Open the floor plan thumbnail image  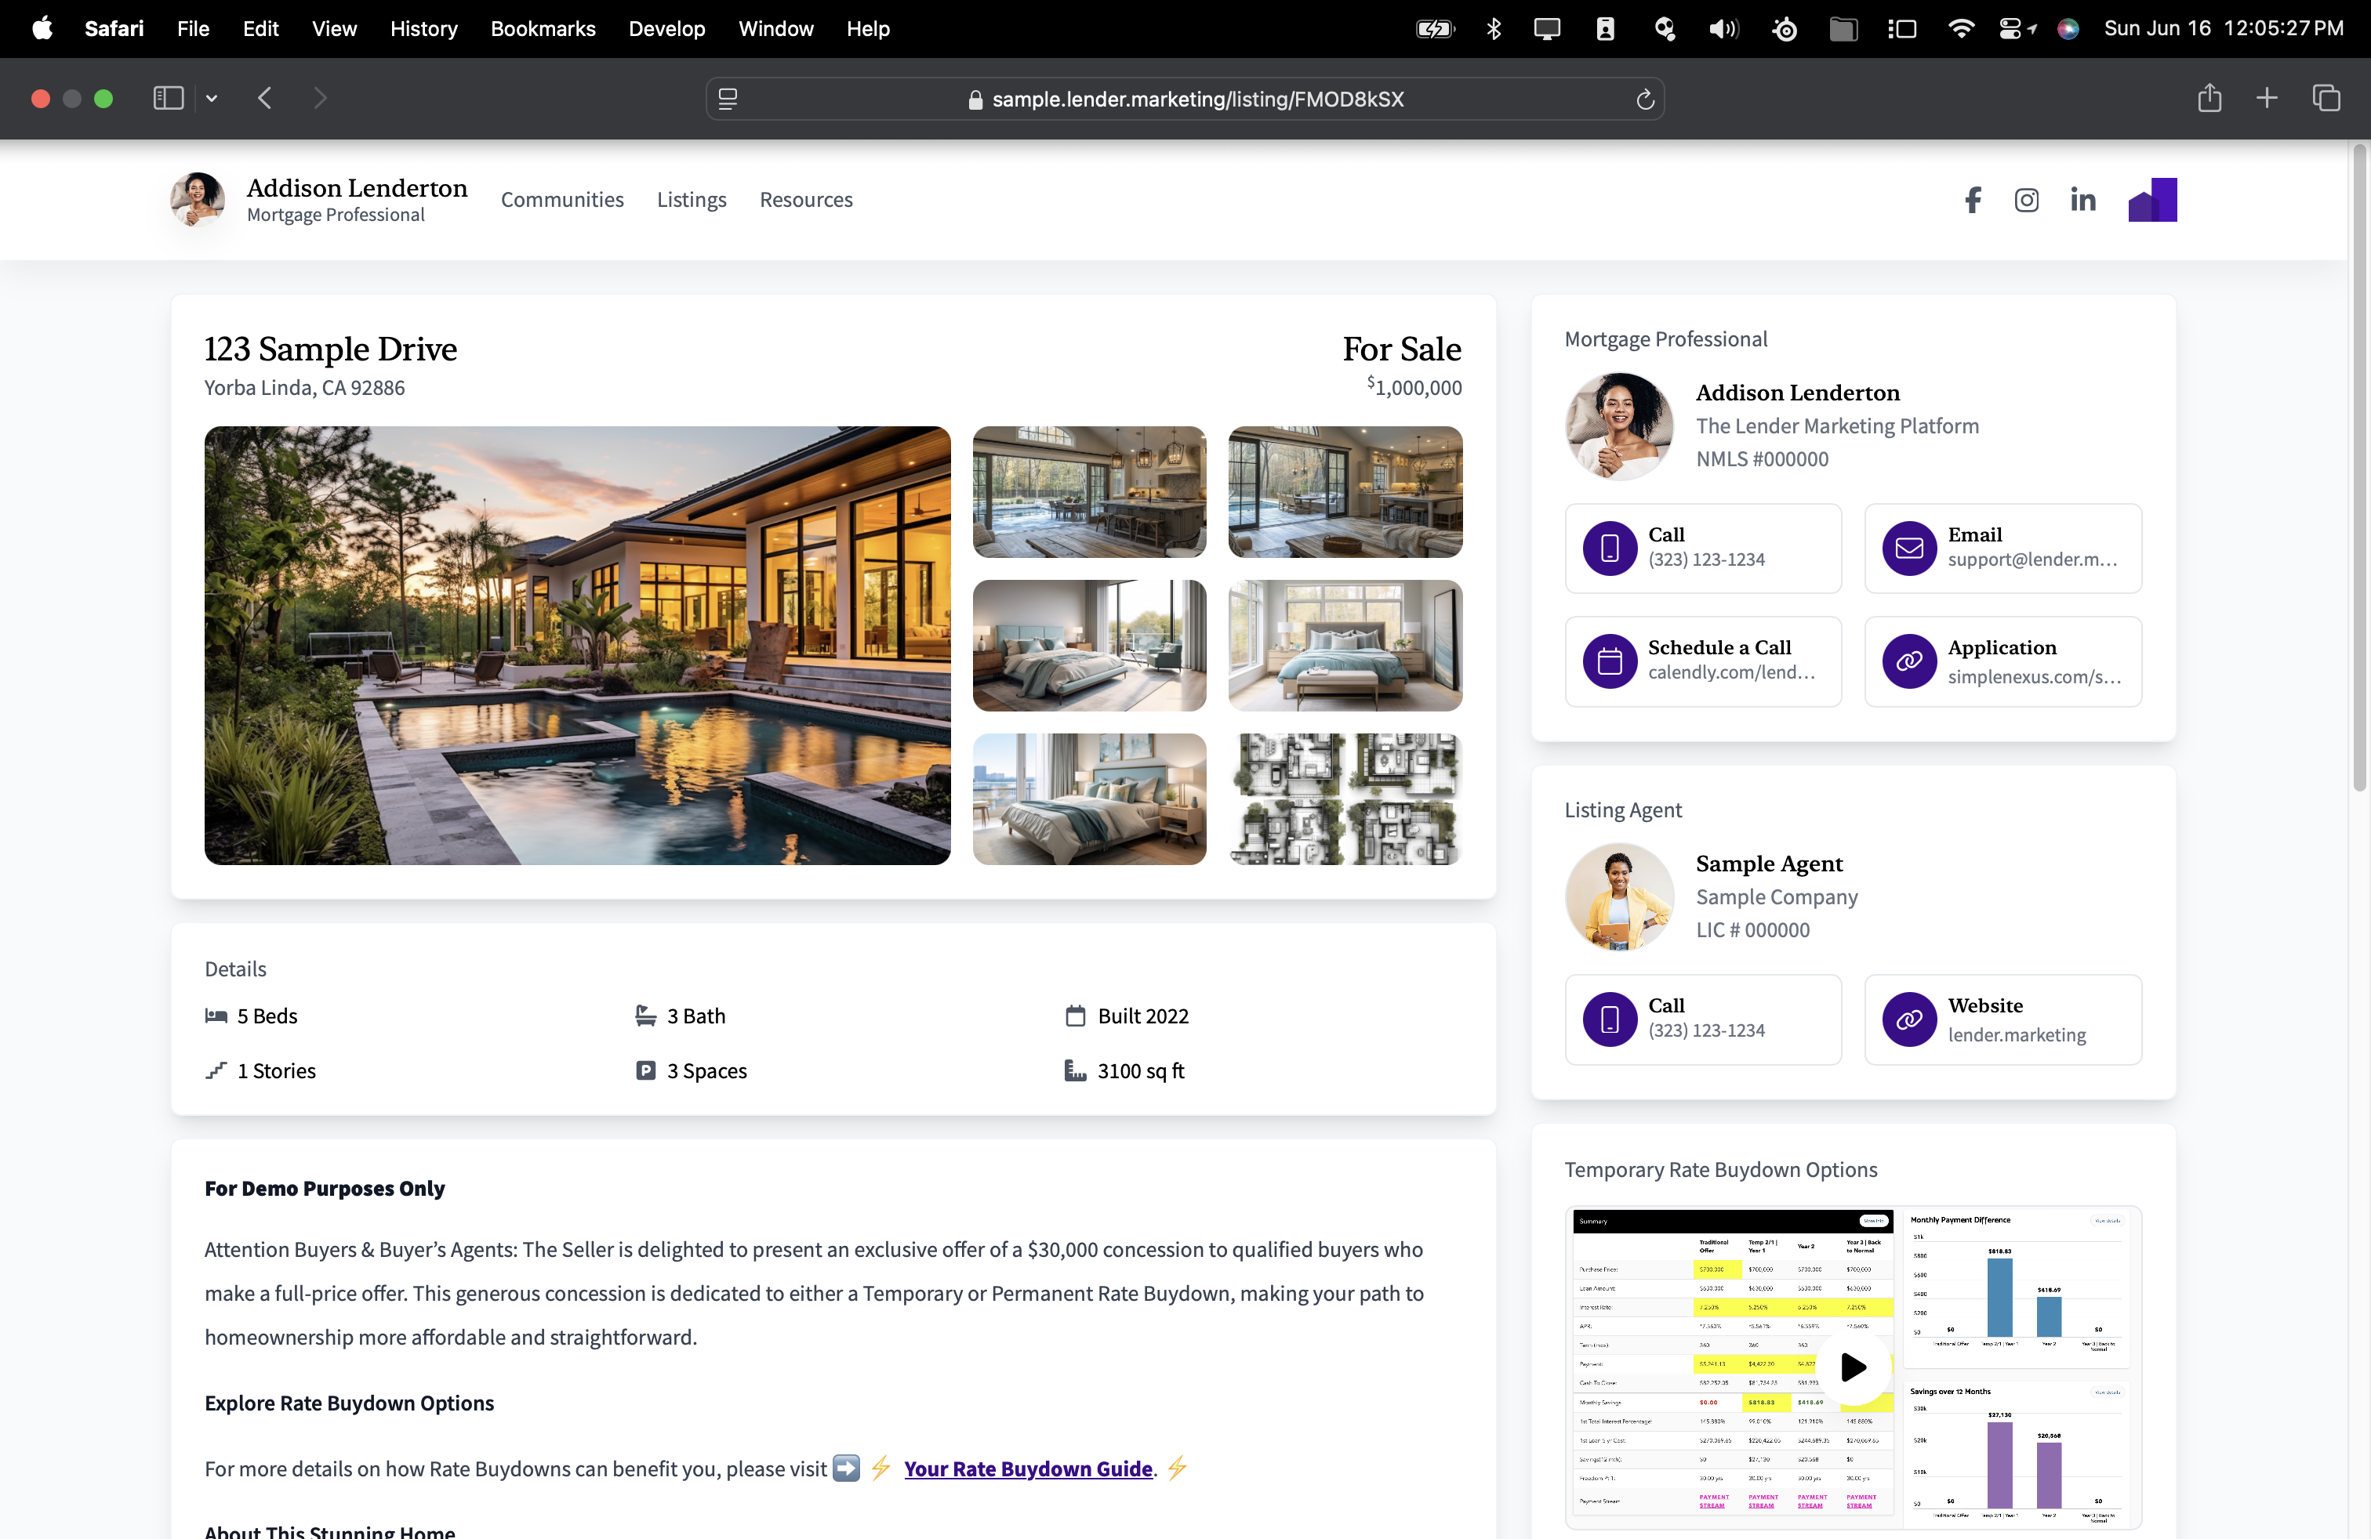pyautogui.click(x=1345, y=799)
